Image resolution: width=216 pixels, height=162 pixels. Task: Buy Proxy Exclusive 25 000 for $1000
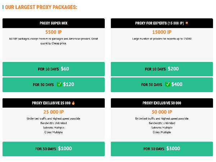pyautogui.click(x=53, y=149)
